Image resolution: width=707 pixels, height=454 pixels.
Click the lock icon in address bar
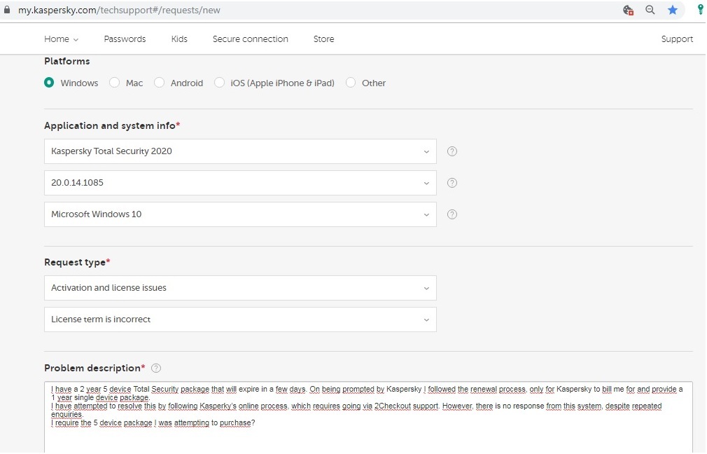(8, 11)
